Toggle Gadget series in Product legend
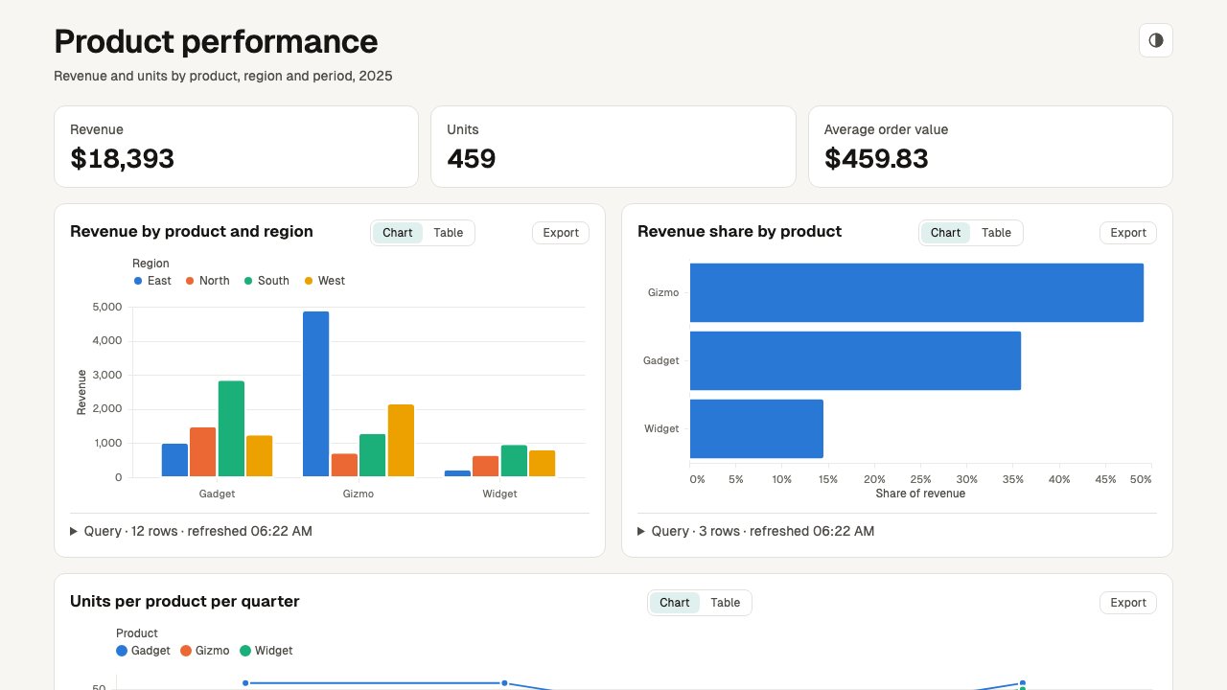 pos(143,651)
